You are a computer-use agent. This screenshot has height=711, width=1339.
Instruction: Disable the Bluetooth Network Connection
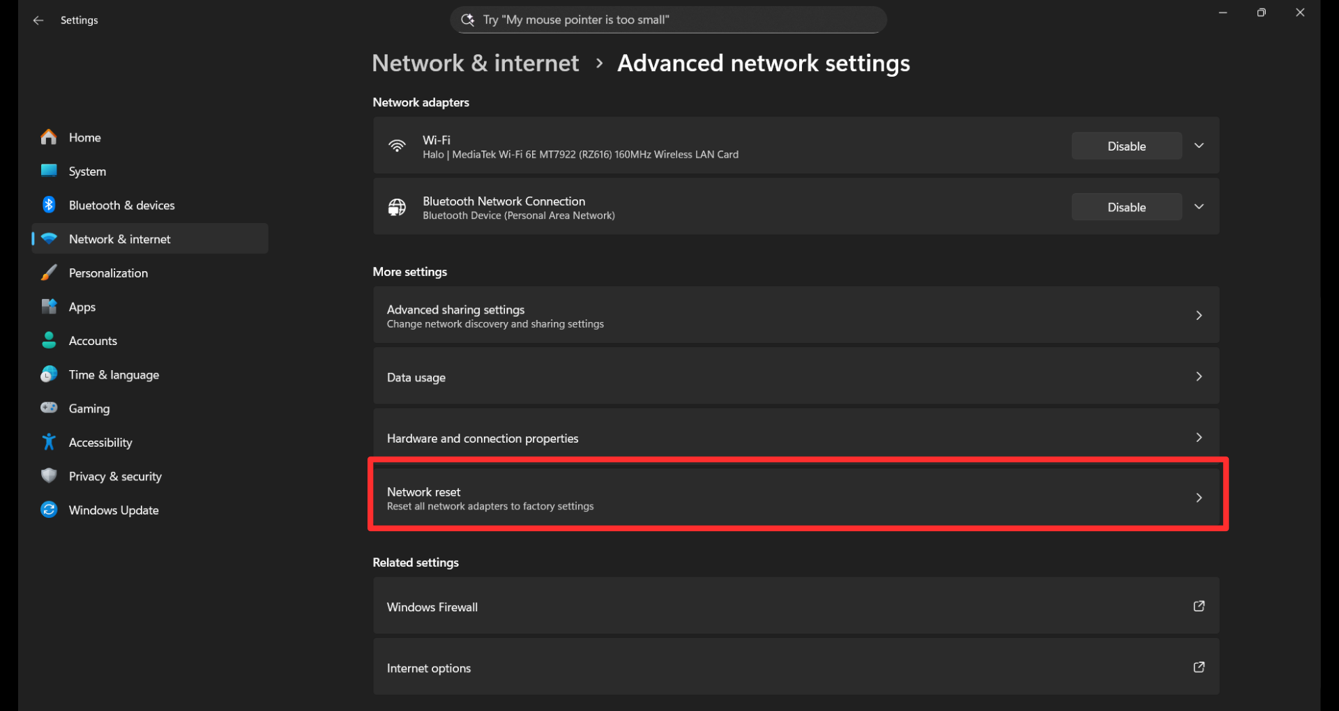[1126, 206]
